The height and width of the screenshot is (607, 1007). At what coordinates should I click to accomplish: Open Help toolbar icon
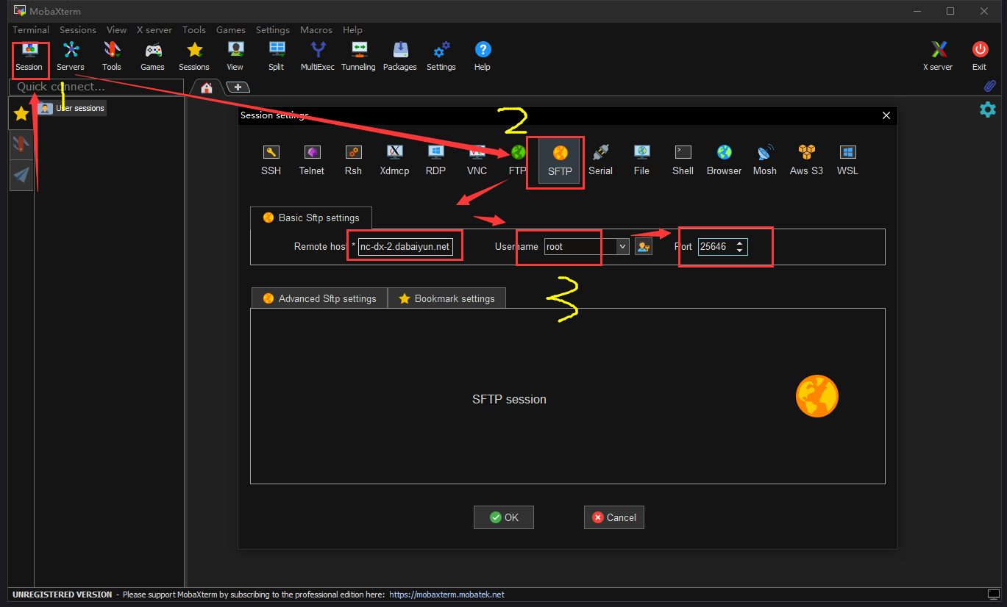click(483, 57)
